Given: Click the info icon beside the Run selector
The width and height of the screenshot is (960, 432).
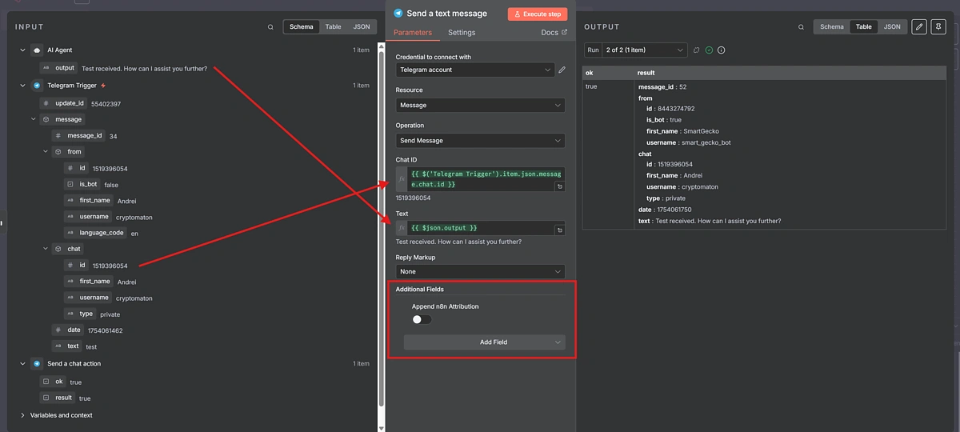Looking at the screenshot, I should click(x=721, y=50).
